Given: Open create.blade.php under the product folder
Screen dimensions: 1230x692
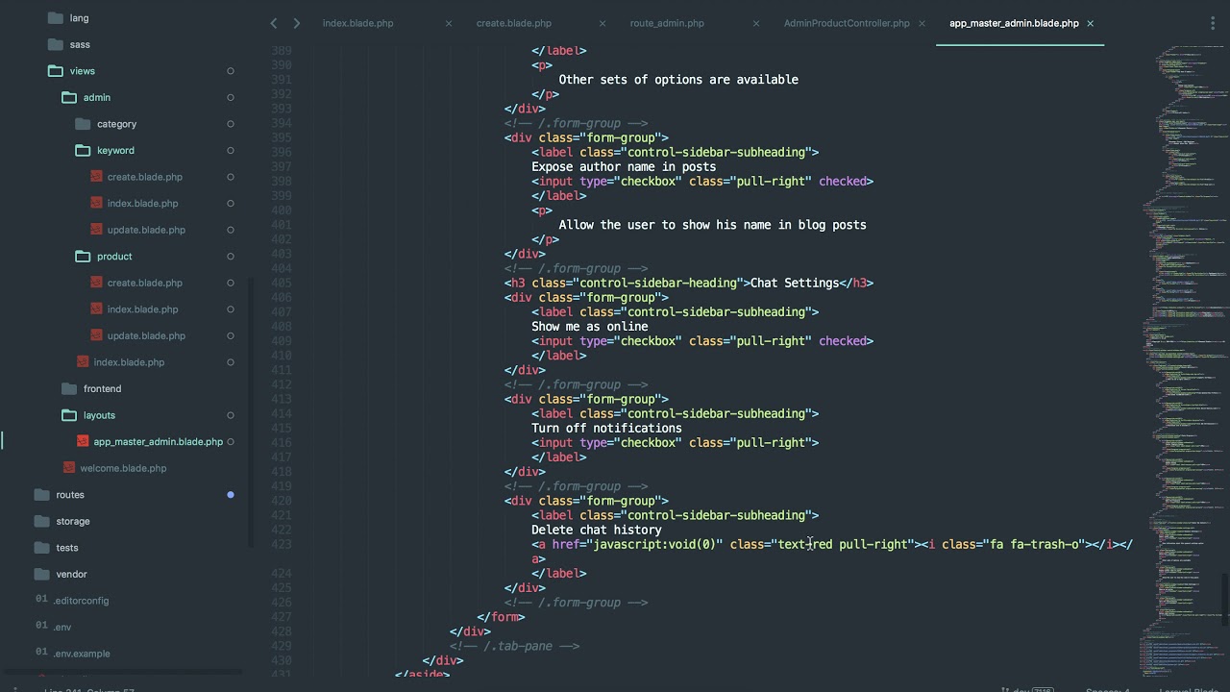Looking at the screenshot, I should tap(145, 283).
